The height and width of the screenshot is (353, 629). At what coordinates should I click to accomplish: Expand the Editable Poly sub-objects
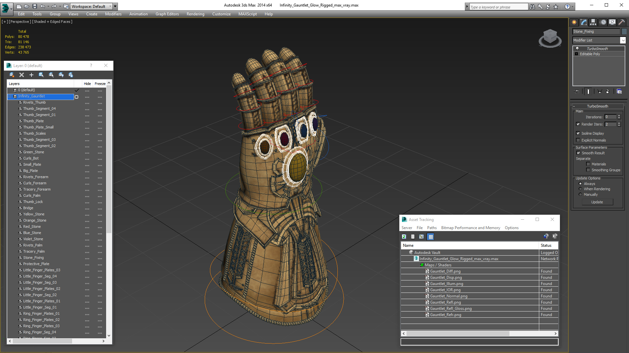click(576, 54)
